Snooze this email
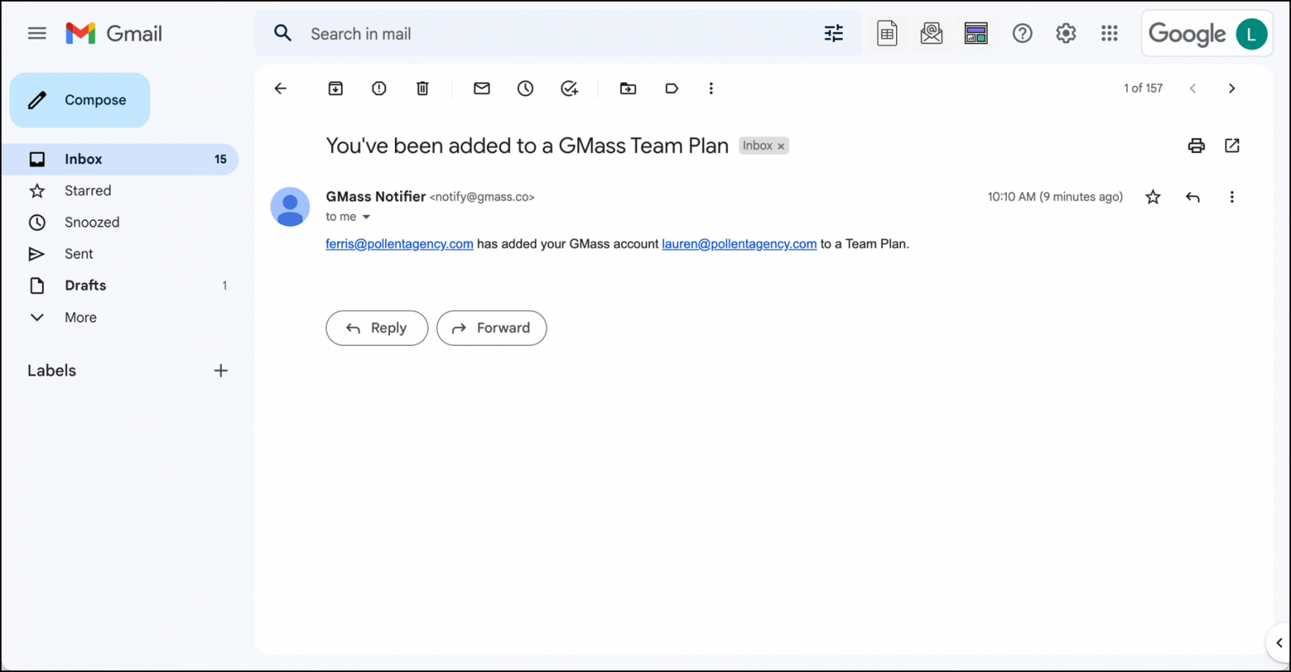The height and width of the screenshot is (672, 1291). (525, 88)
